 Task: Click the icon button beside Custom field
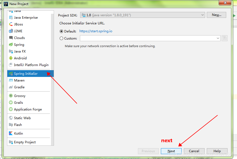coord(225,38)
